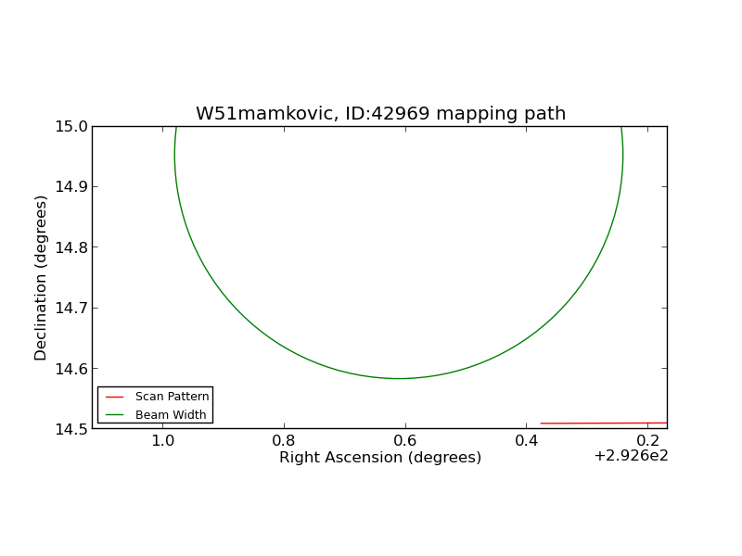
Task: Click the 'Right Ascension (degrees)' x-axis label
Action: 380,457
